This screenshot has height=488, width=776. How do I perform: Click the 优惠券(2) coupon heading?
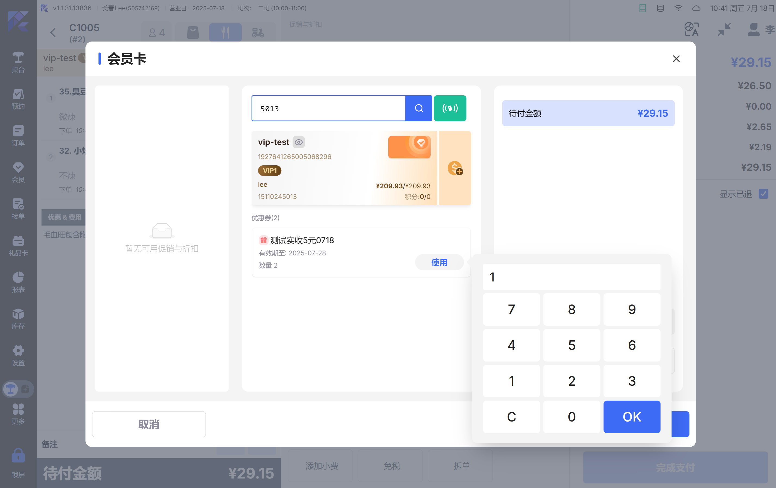tap(265, 218)
